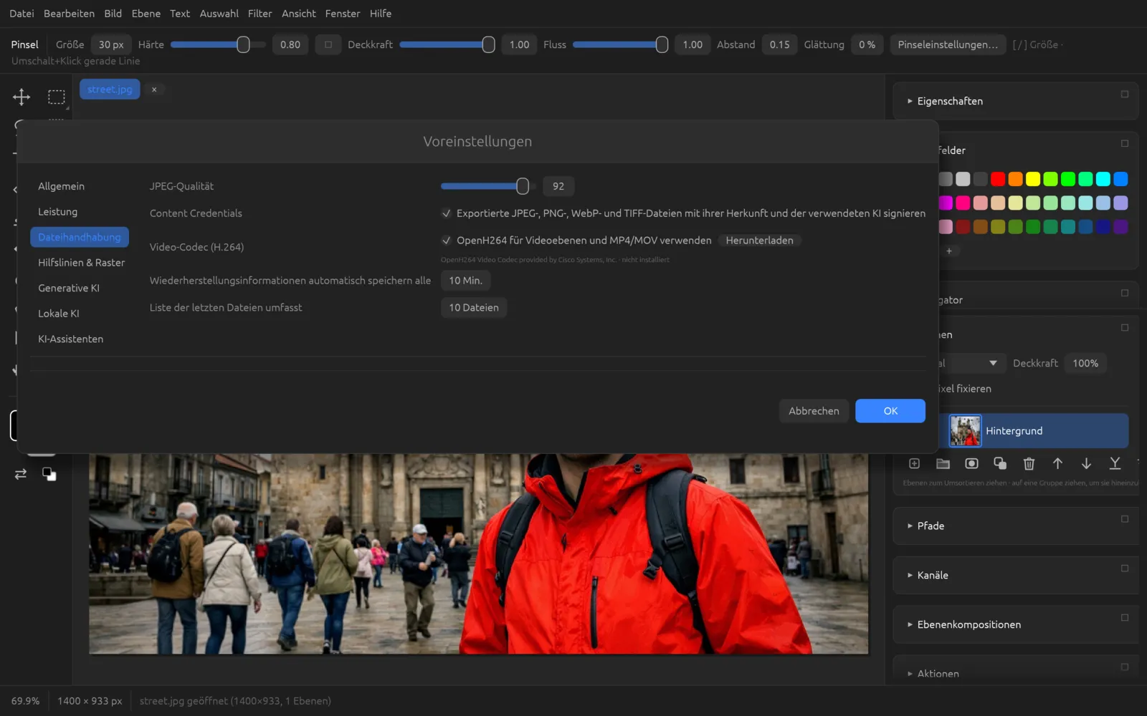Screen dimensions: 1147x716
Task: Click Herunterladen to download OpenH264
Action: [x=759, y=241]
